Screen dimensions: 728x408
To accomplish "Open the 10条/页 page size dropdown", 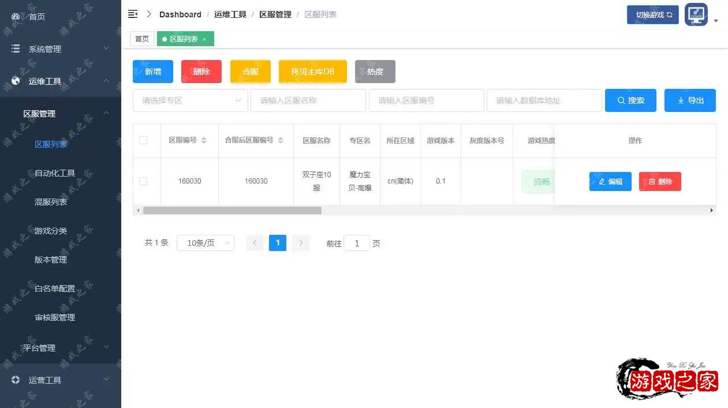I will coord(206,244).
